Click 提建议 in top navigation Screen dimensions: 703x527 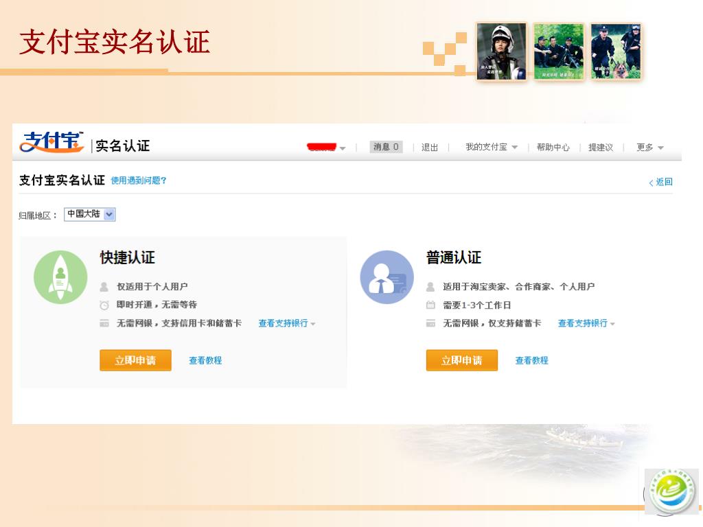pyautogui.click(x=601, y=147)
